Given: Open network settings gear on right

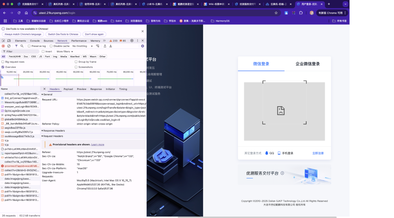Looking at the screenshot, I should coord(143,46).
